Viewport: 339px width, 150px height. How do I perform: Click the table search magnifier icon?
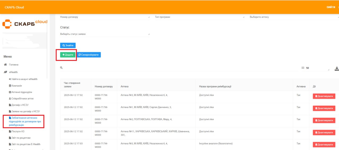click(61, 68)
